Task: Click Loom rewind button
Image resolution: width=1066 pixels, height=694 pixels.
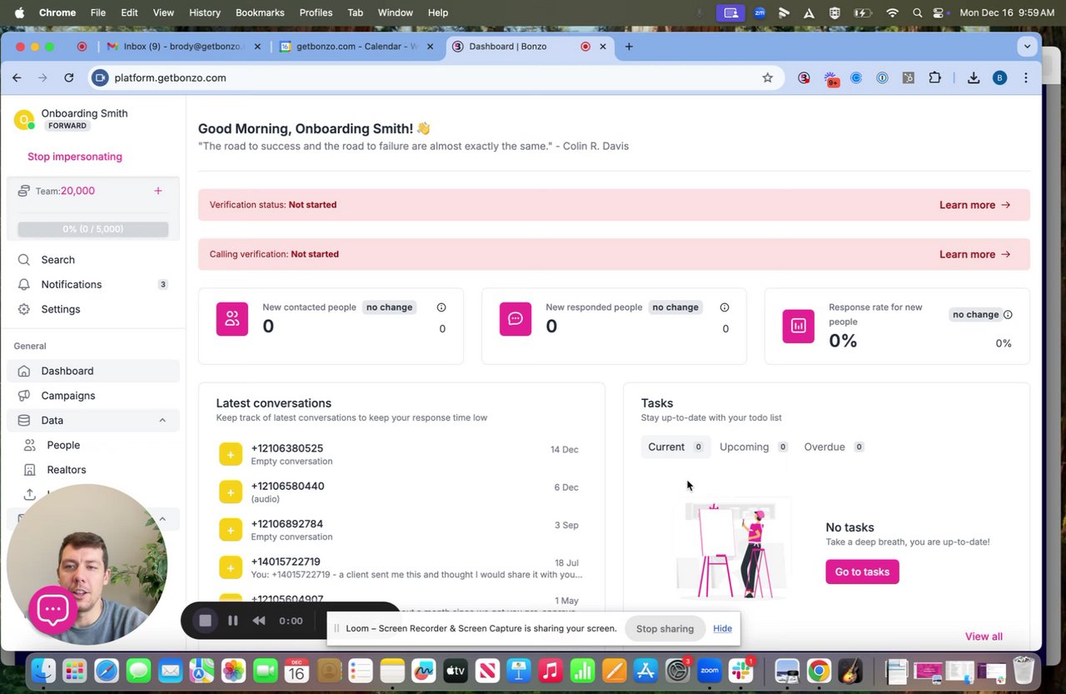Action: pos(259,621)
